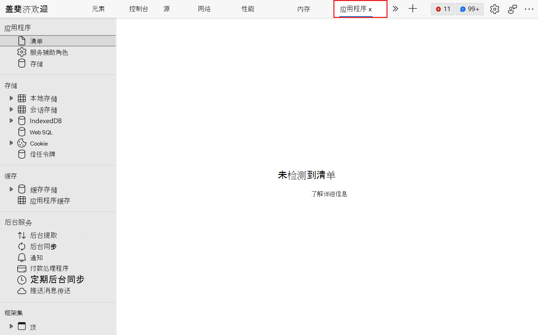Select the 应用程序 tab
The width and height of the screenshot is (538, 335).
(353, 9)
